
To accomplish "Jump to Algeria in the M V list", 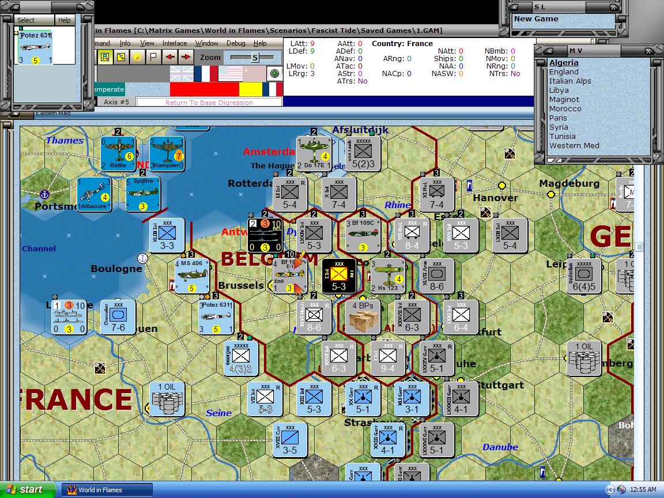I will click(x=564, y=63).
